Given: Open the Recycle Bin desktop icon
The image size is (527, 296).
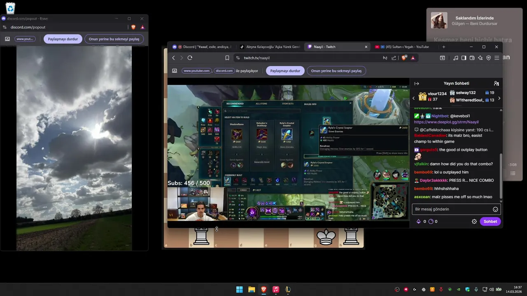Looking at the screenshot, I should (x=10, y=8).
